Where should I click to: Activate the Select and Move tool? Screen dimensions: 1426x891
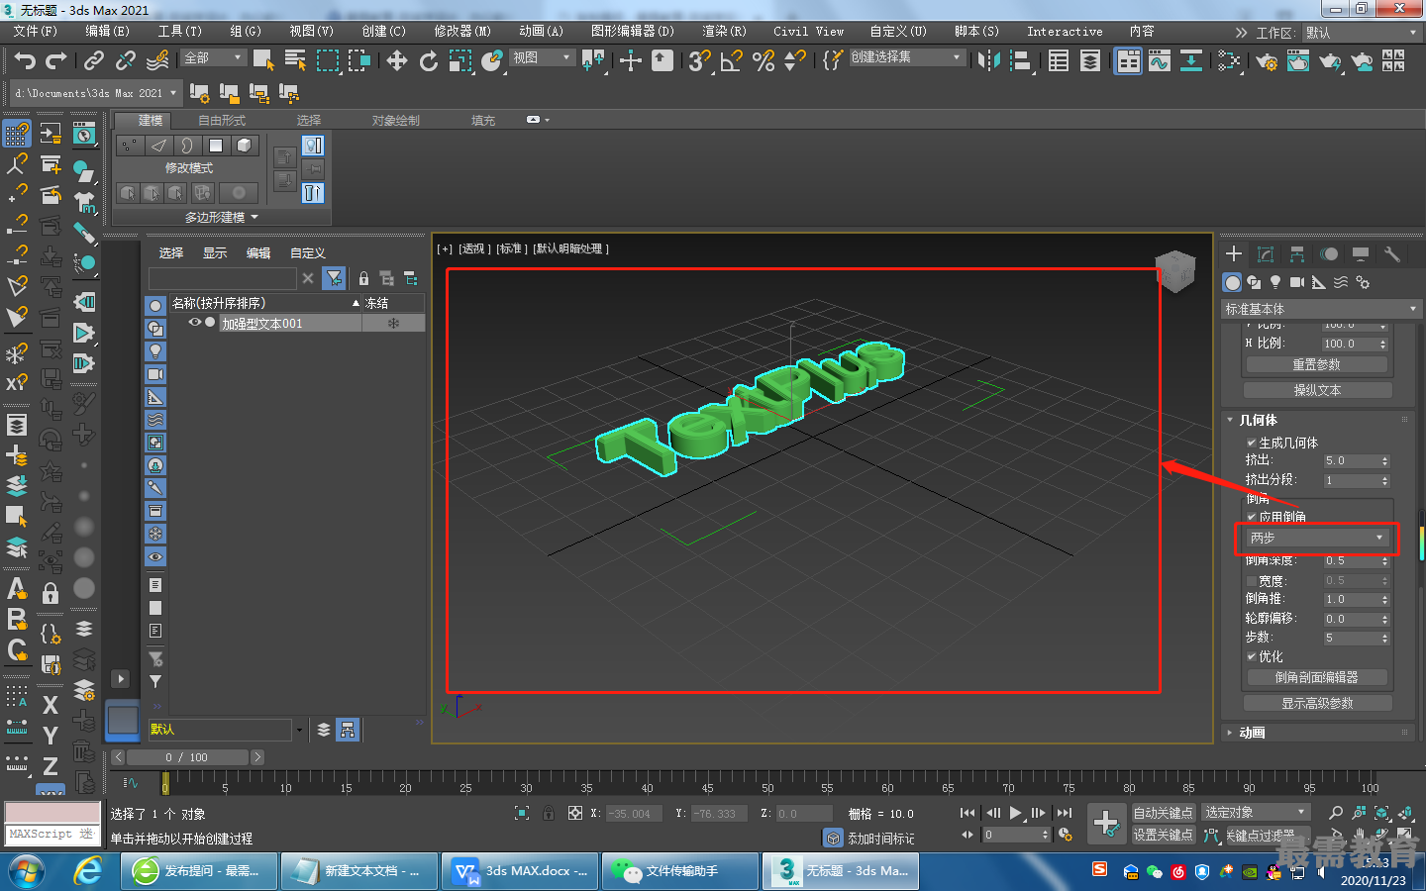396,61
